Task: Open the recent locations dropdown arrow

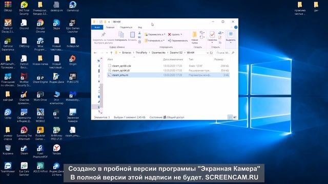Action: click(107, 53)
